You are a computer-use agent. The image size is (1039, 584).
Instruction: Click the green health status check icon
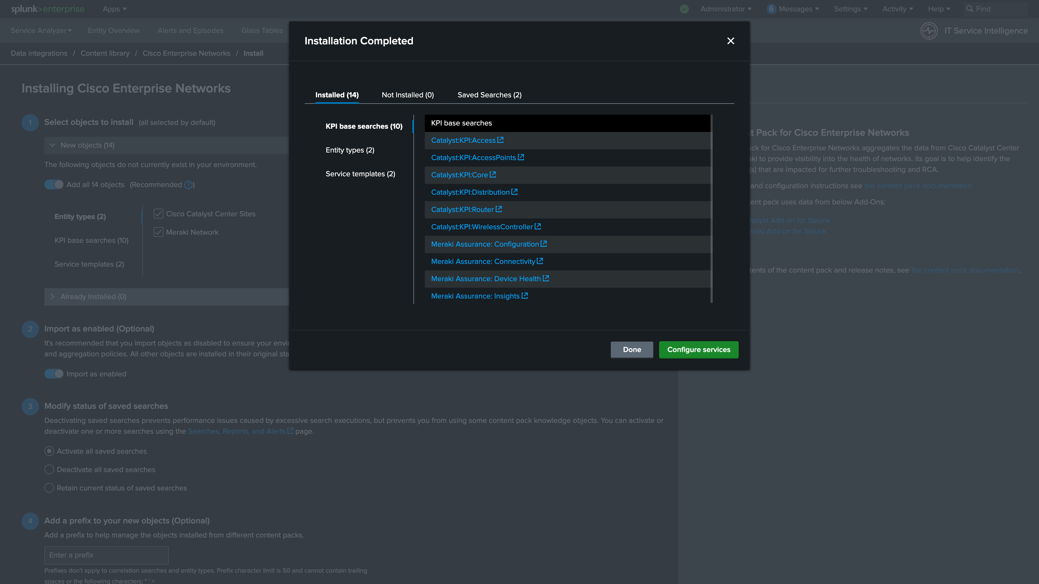point(684,9)
